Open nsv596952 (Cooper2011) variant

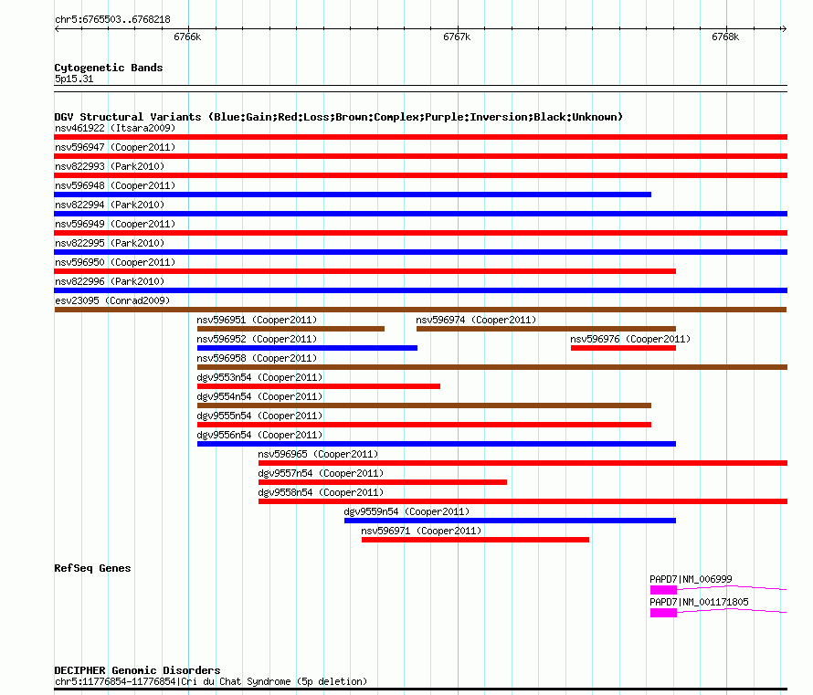257,339
